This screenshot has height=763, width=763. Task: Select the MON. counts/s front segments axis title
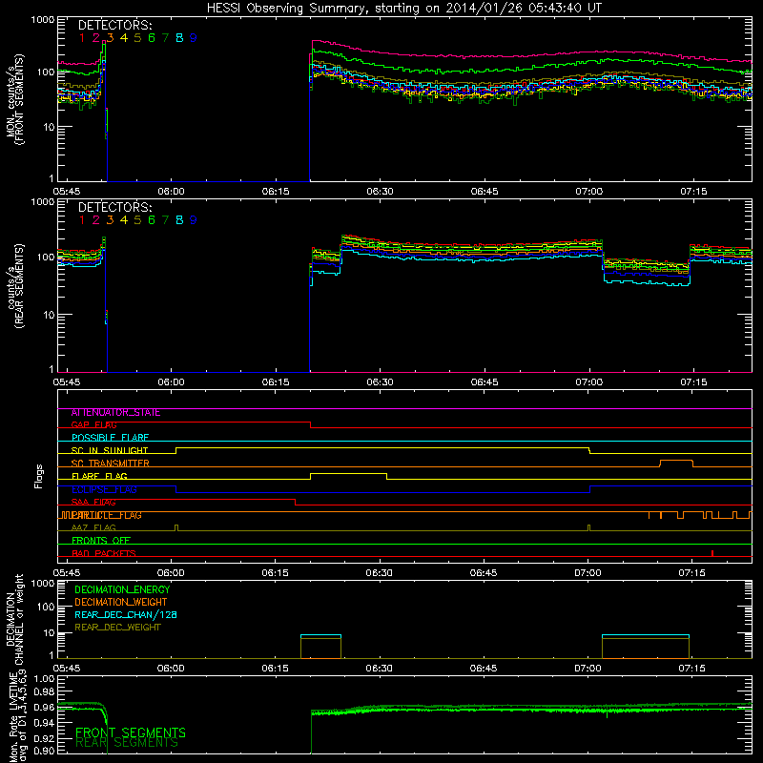pyautogui.click(x=14, y=99)
